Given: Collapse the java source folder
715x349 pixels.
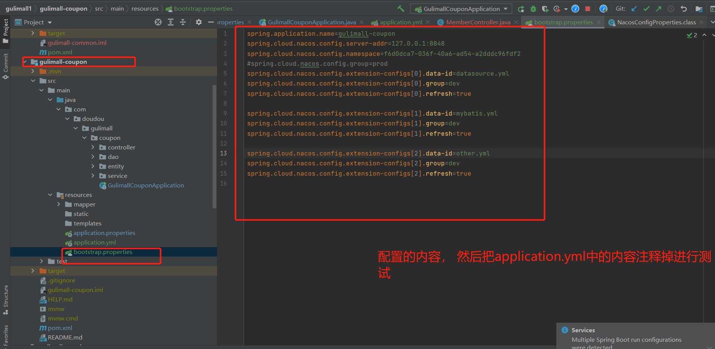Looking at the screenshot, I should 50,100.
